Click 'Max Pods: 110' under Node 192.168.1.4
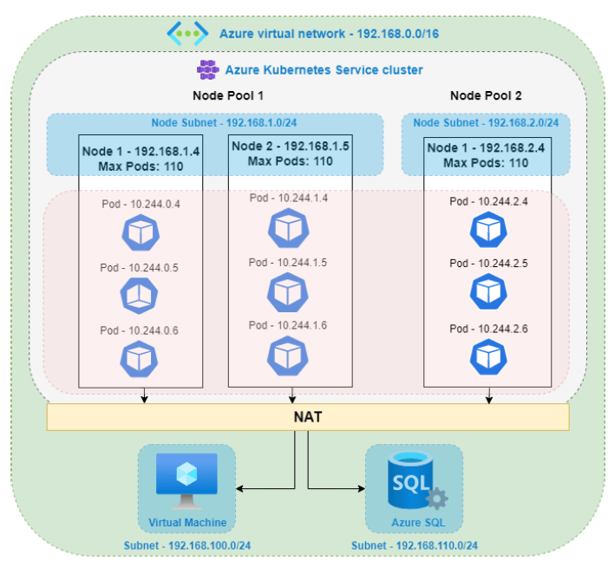The image size is (608, 568). (x=141, y=166)
